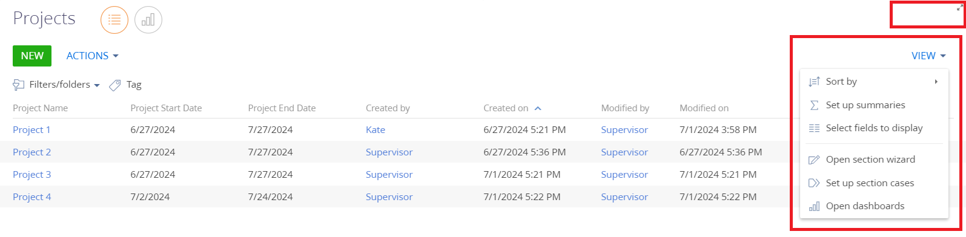
Task: Choose Select fields to display
Action: [874, 128]
